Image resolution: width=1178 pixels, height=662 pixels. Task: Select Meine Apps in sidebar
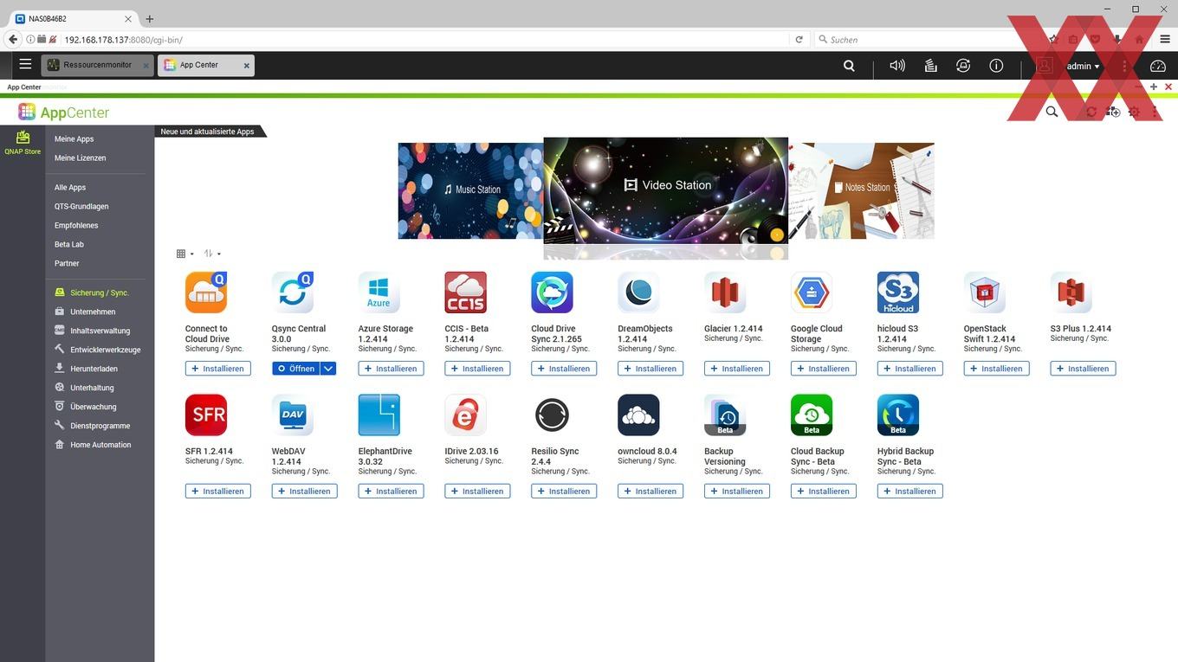pyautogui.click(x=74, y=139)
